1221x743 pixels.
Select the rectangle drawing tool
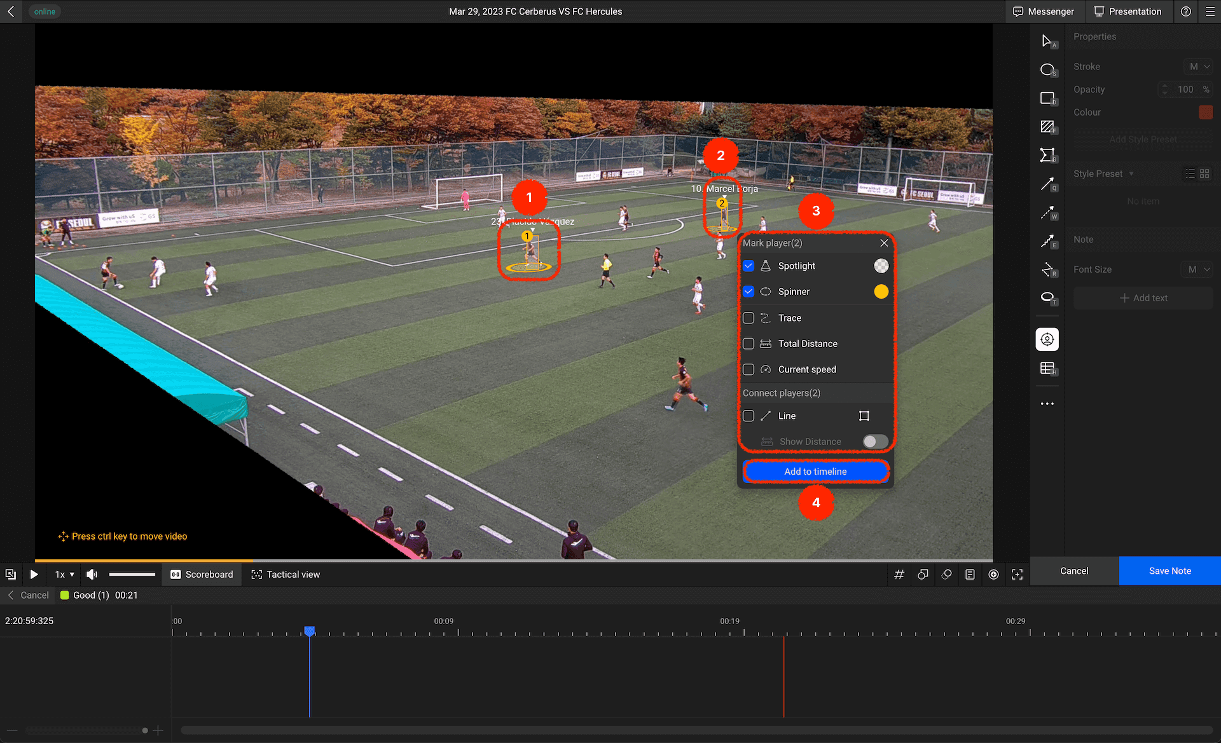(1047, 99)
